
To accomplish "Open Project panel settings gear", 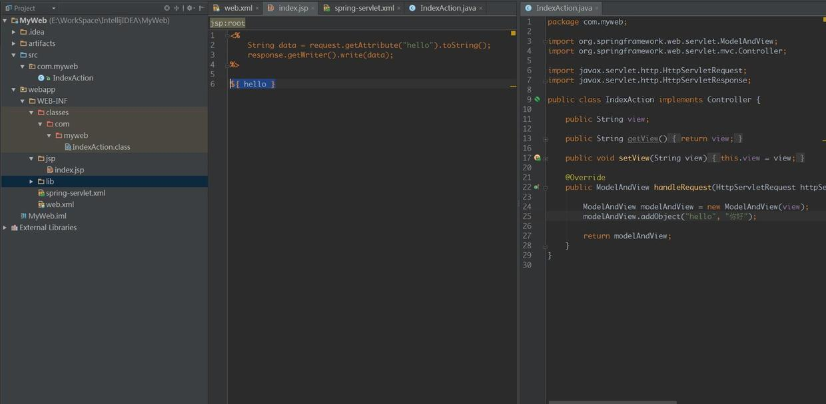I will [x=190, y=8].
